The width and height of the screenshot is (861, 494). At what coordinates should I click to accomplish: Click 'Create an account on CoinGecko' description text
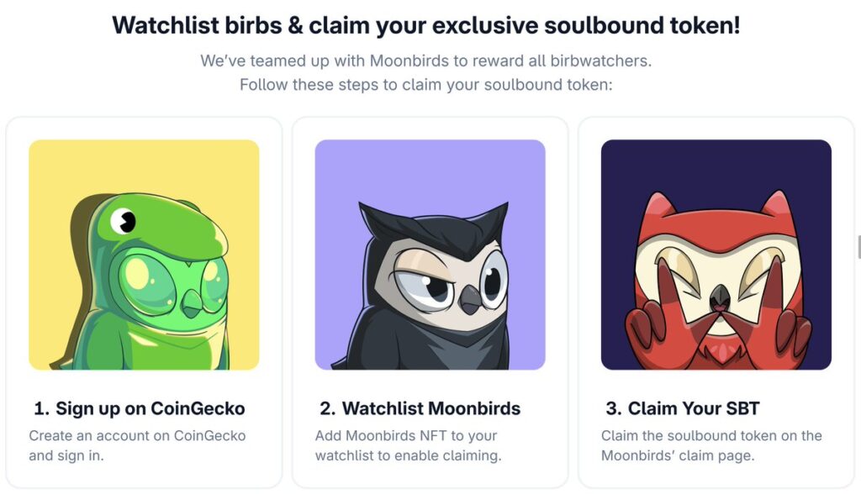point(137,436)
